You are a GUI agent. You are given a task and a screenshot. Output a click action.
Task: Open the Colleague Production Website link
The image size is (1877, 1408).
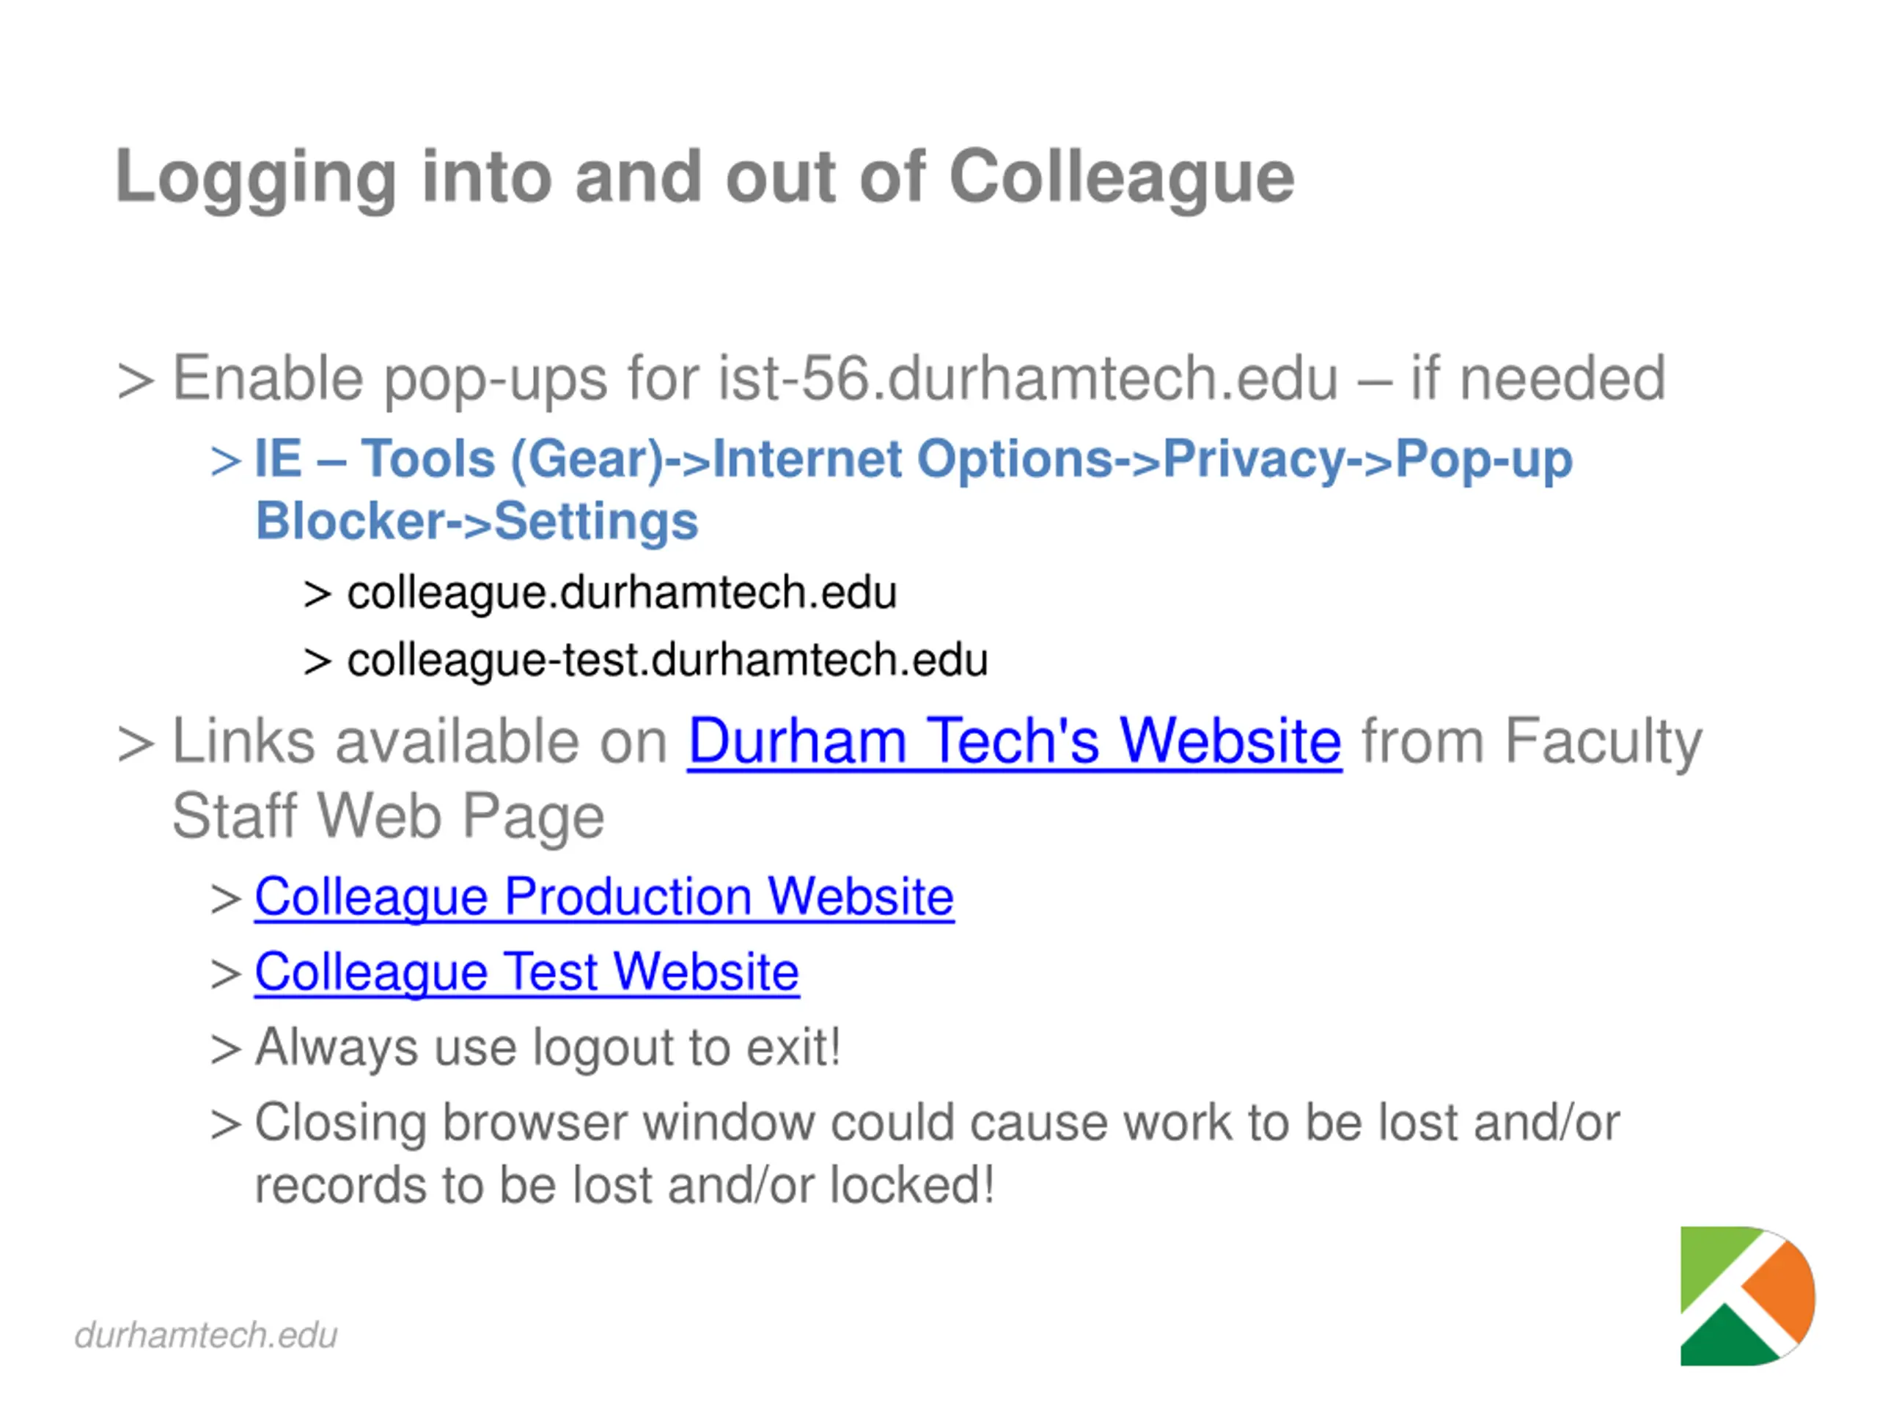pyautogui.click(x=604, y=897)
